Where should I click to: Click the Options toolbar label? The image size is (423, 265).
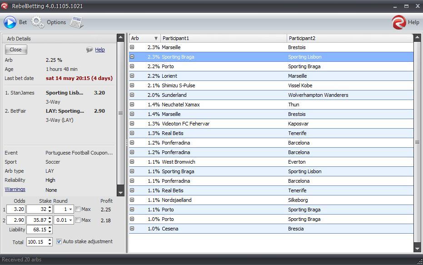pyautogui.click(x=56, y=22)
